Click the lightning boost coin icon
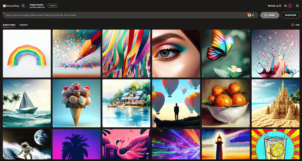This screenshot has height=161, width=302. coord(249,15)
